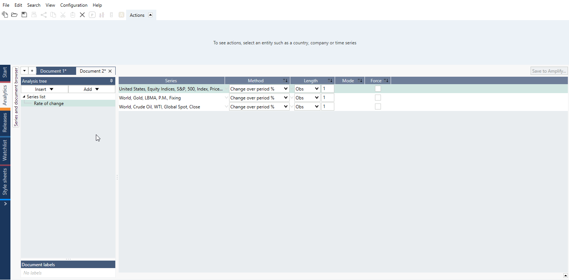Open the Add dropdown button
Screen dimensions: 569x280
[x=91, y=89]
